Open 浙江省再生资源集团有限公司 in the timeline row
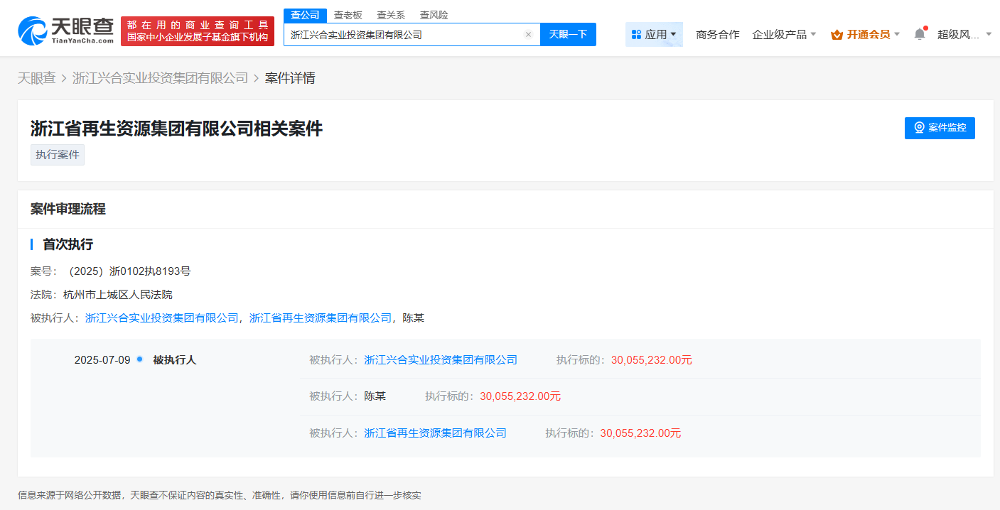Image resolution: width=1000 pixels, height=510 pixels. click(x=435, y=433)
